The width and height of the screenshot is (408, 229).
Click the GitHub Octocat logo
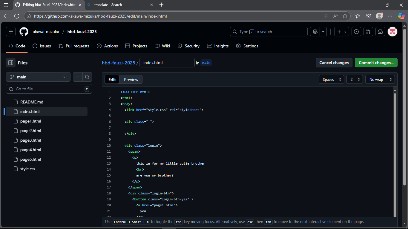pos(24,32)
